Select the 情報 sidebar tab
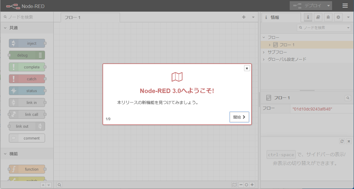Screen dimensions: 354x189 [281, 17]
